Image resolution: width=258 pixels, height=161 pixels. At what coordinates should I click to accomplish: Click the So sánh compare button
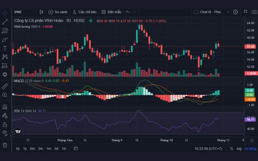tap(58, 12)
